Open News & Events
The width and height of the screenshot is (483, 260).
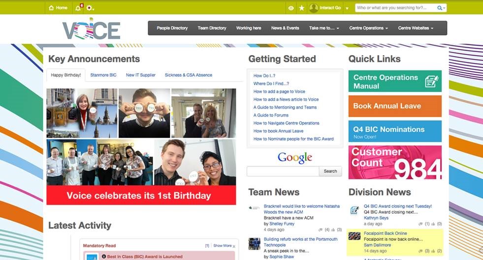pyautogui.click(x=285, y=28)
